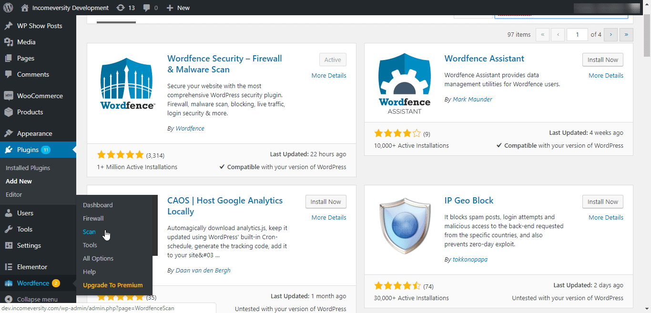Click the Comments sidebar icon
651x313 pixels.
(x=9, y=74)
